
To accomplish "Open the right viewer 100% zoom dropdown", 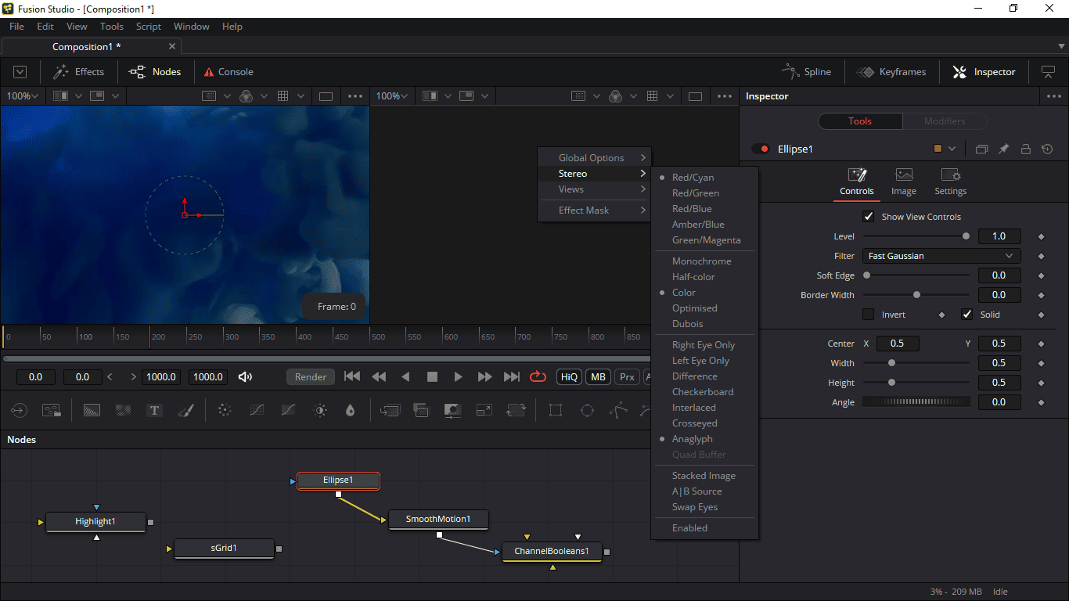I will [392, 96].
